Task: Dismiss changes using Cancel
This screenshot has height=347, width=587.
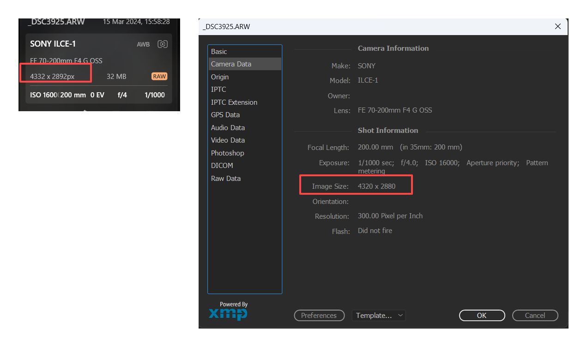Action: [x=535, y=315]
